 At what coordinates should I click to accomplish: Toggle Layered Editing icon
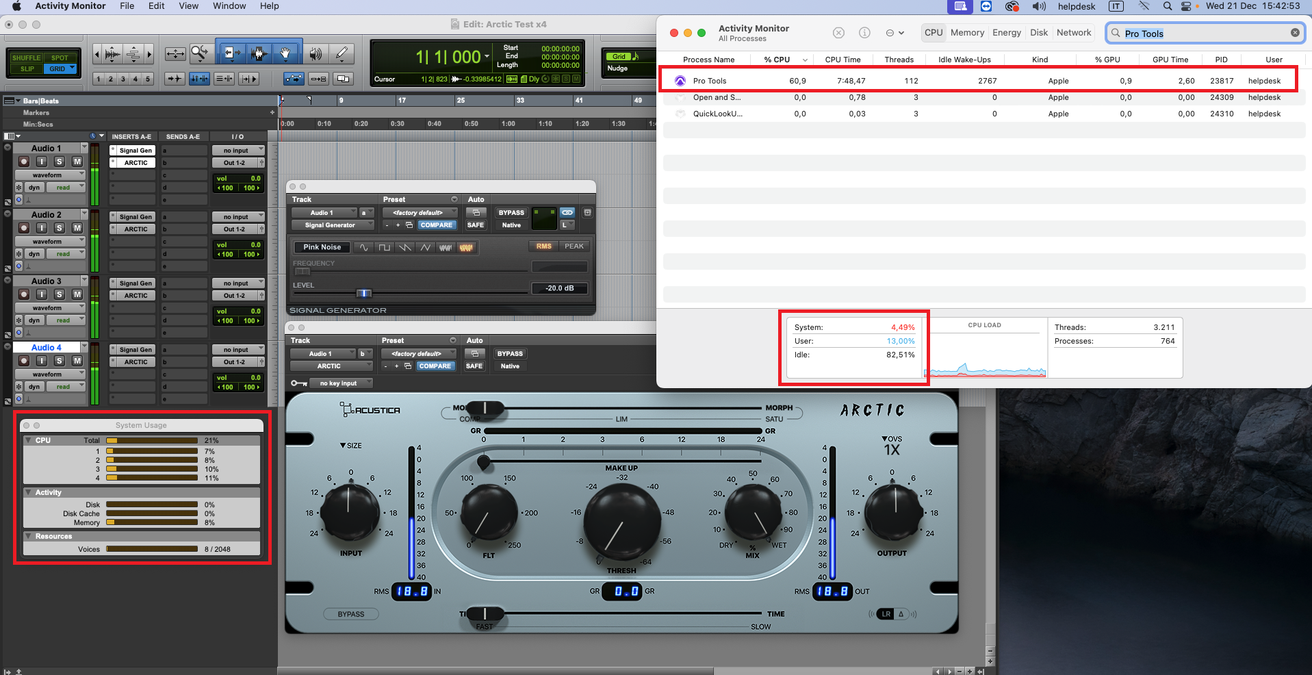pyautogui.click(x=343, y=79)
